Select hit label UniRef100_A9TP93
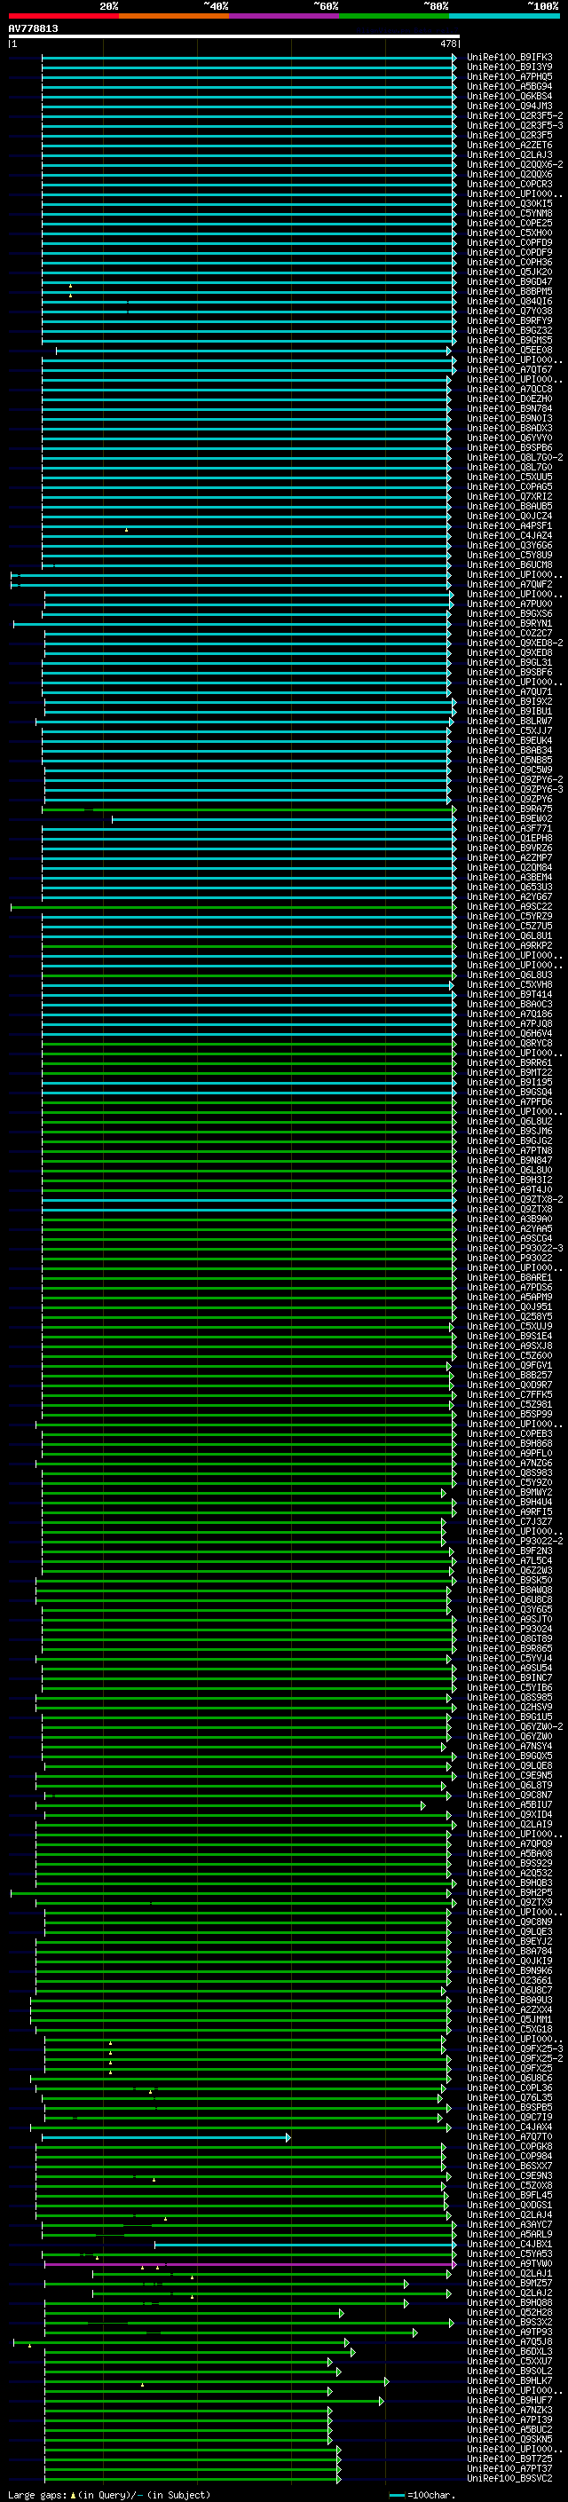 pyautogui.click(x=509, y=2332)
